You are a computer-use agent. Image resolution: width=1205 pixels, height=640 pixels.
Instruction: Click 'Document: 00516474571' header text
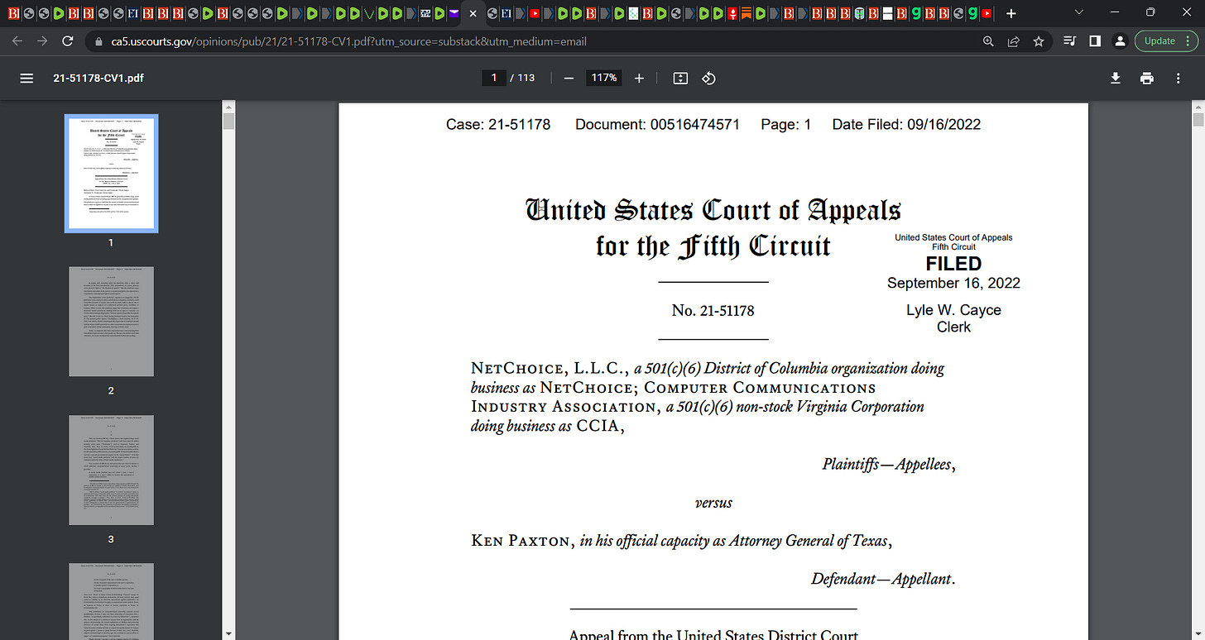657,125
